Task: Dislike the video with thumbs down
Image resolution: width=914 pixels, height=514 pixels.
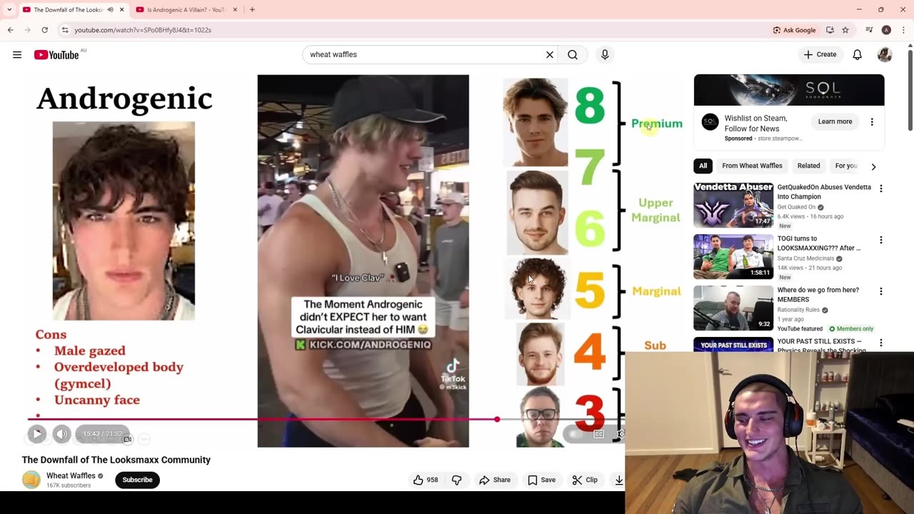Action: click(457, 480)
